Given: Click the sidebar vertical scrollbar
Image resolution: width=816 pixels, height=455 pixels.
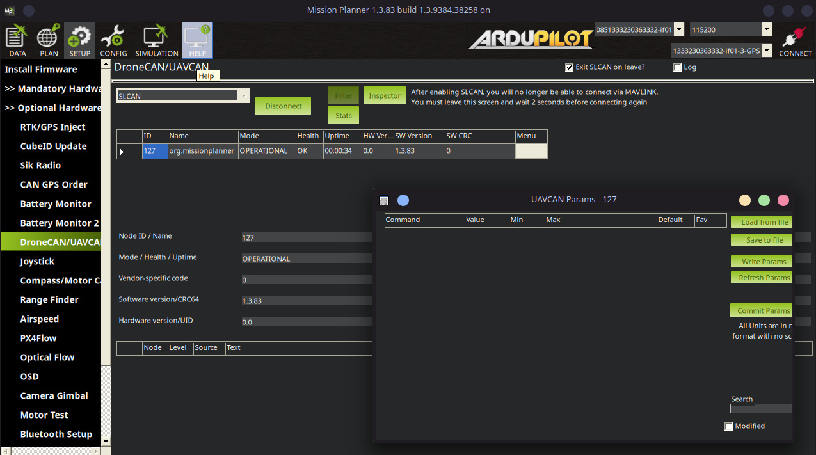Looking at the screenshot, I should (x=106, y=256).
